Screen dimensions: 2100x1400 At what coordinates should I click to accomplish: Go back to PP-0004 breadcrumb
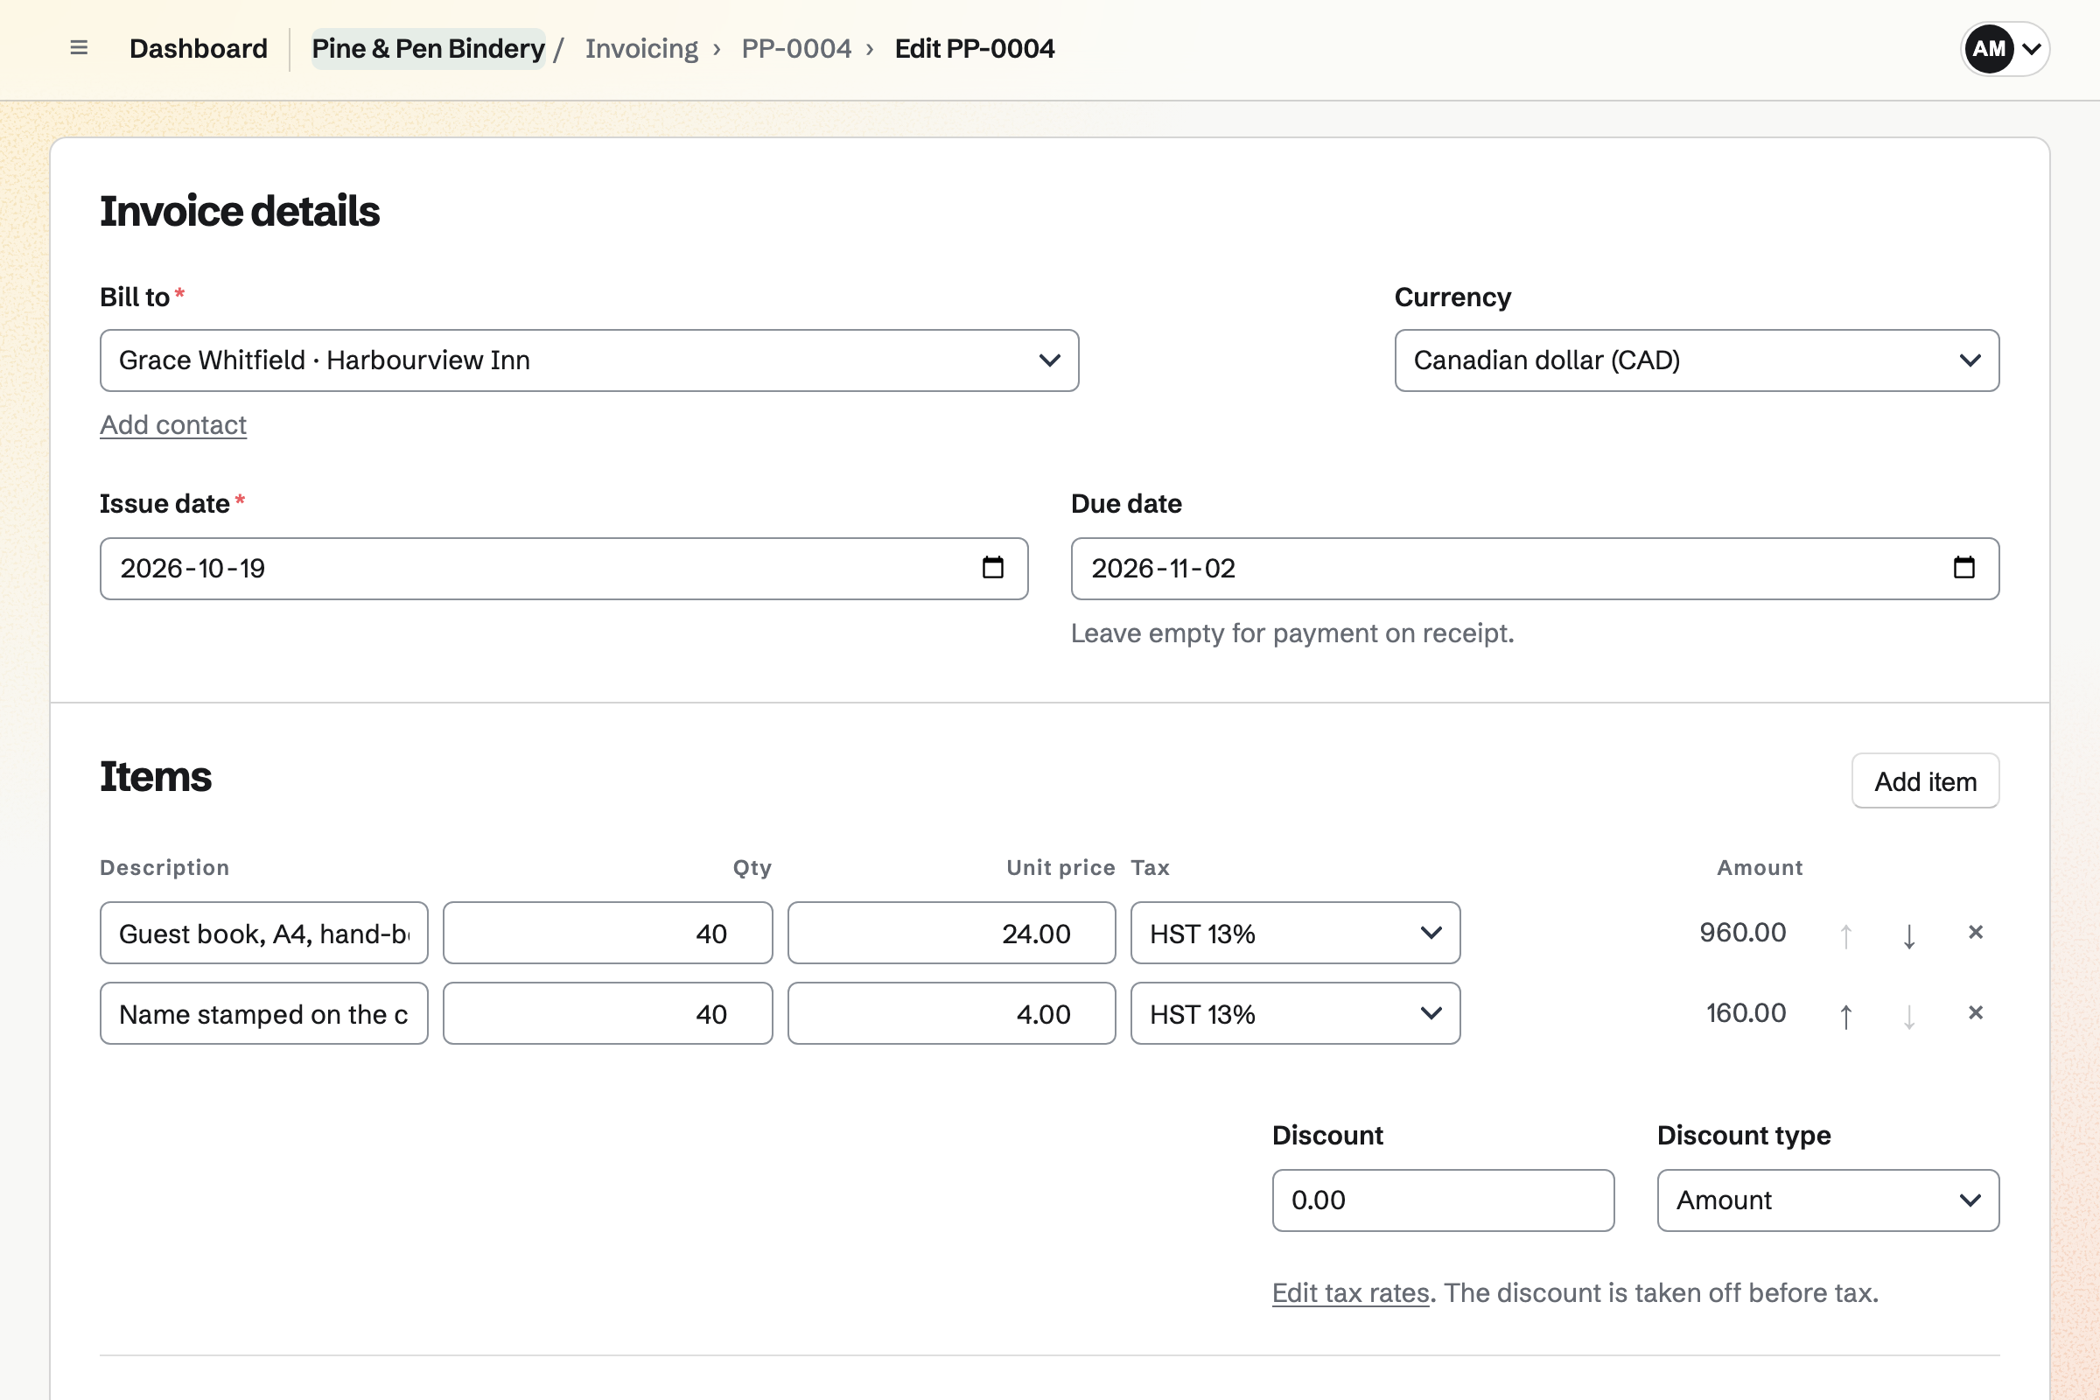point(795,48)
